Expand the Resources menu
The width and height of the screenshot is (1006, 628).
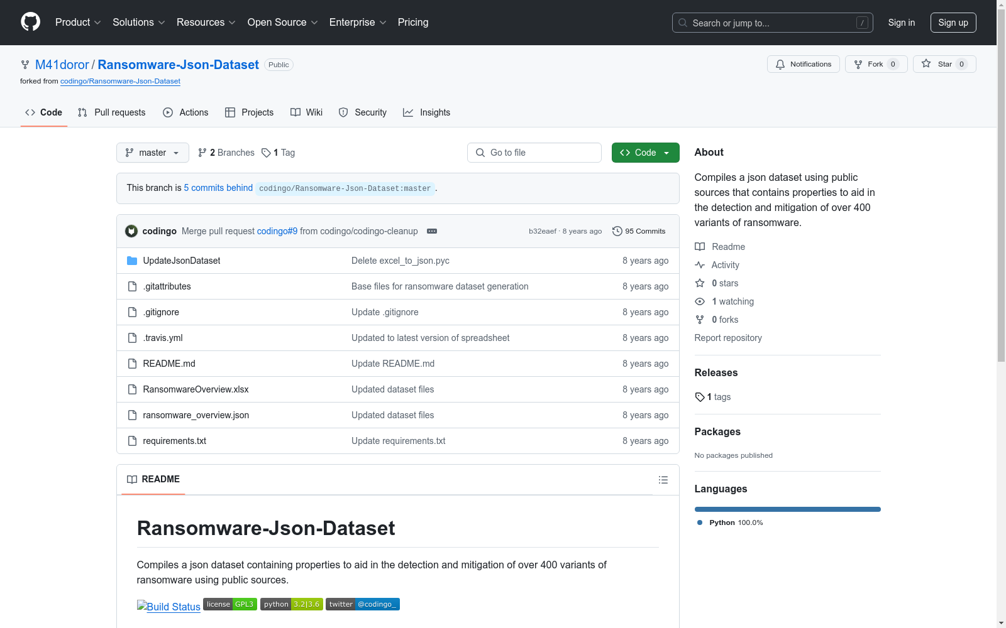point(206,22)
